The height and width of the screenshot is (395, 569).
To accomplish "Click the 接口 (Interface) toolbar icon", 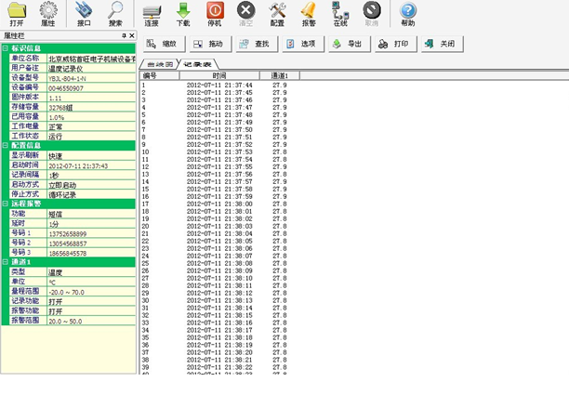I will (85, 13).
